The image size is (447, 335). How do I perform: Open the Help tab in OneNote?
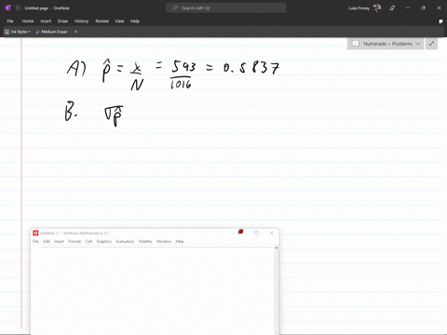coord(135,21)
